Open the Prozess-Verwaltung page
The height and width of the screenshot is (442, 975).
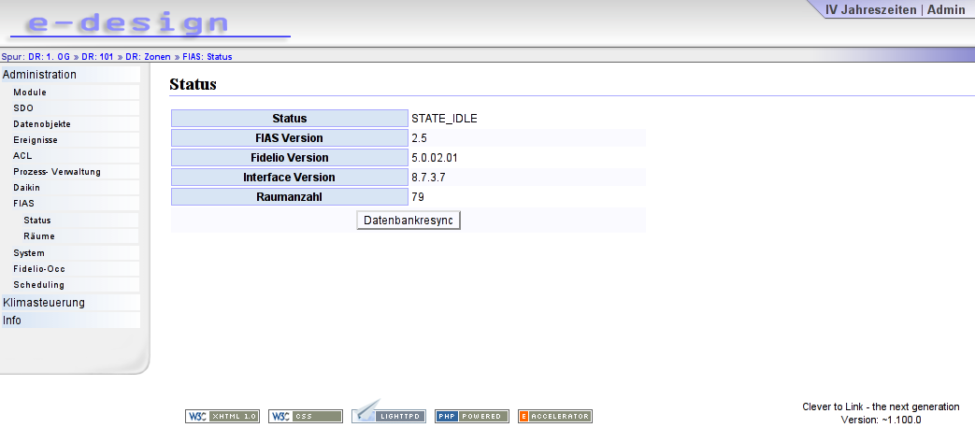pos(57,172)
